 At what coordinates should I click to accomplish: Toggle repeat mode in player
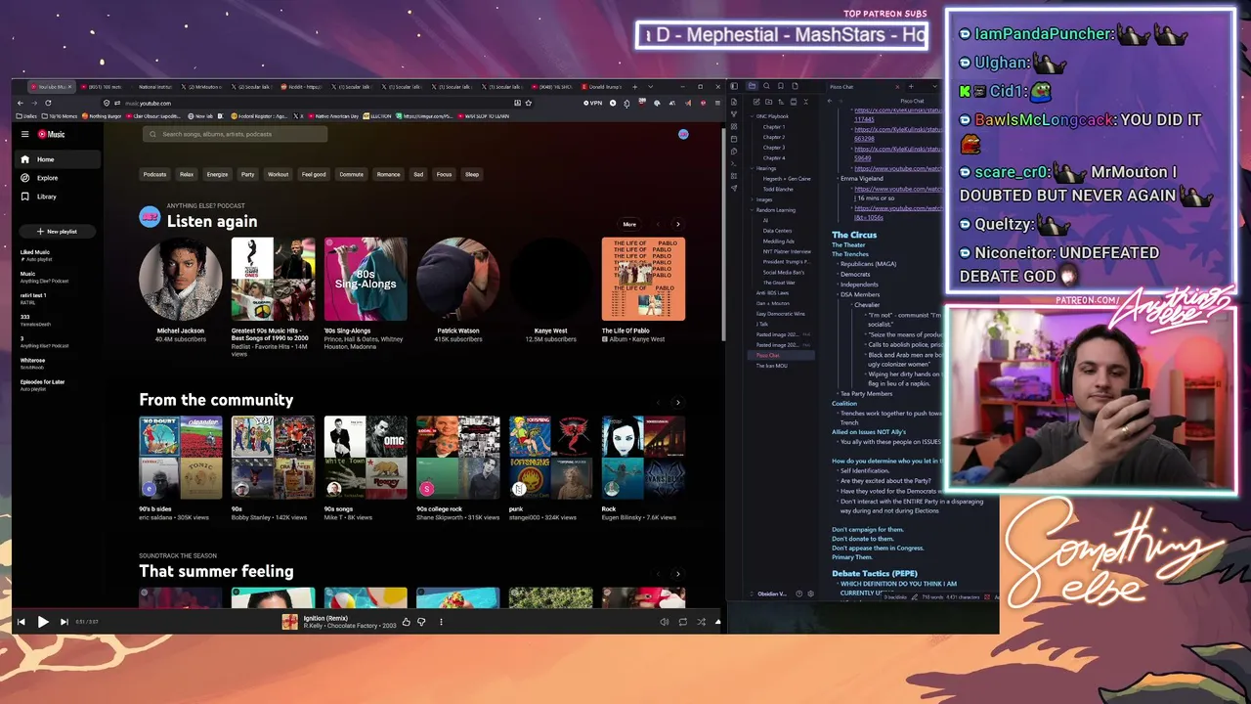pos(683,622)
